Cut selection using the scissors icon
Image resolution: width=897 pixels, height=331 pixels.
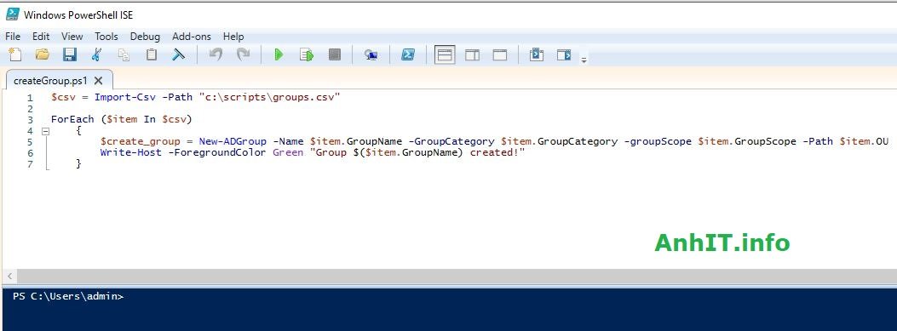click(96, 54)
